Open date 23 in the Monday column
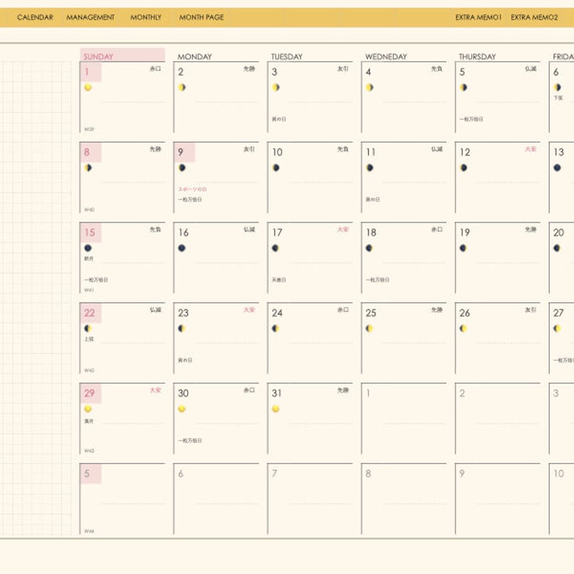Viewport: 574px width, 574px height. click(x=183, y=313)
